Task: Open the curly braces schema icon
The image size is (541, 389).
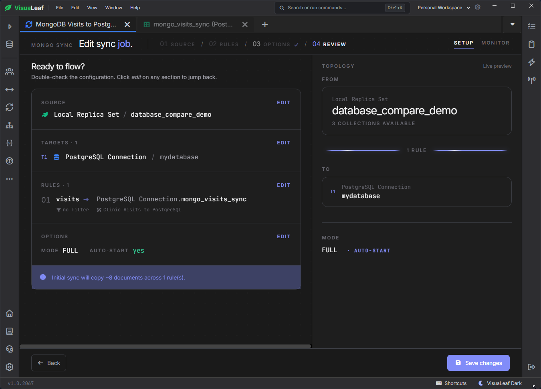Action: point(10,143)
